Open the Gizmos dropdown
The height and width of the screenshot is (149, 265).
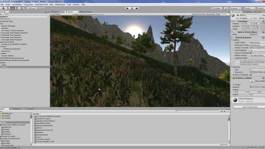coord(225,14)
